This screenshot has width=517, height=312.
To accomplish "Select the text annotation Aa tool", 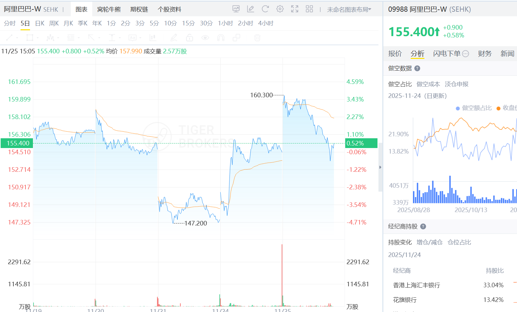I will point(132,38).
